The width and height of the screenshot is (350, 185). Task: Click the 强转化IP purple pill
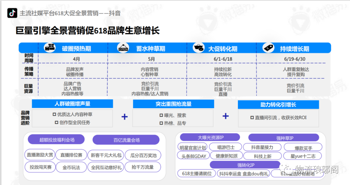coord(245,165)
